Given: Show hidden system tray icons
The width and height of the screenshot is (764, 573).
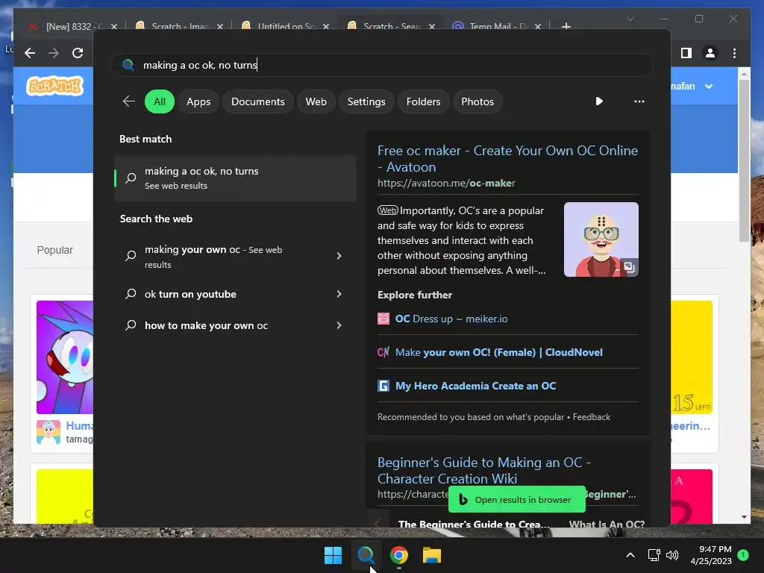Looking at the screenshot, I should 630,555.
